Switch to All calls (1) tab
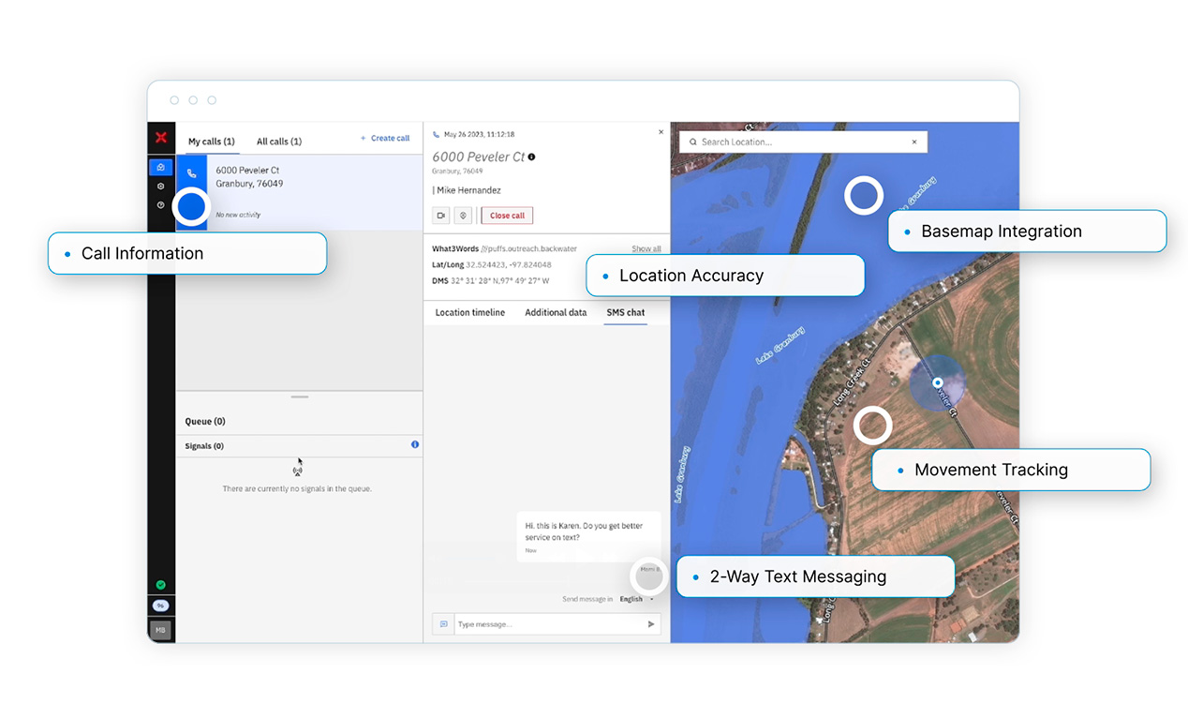 279,142
